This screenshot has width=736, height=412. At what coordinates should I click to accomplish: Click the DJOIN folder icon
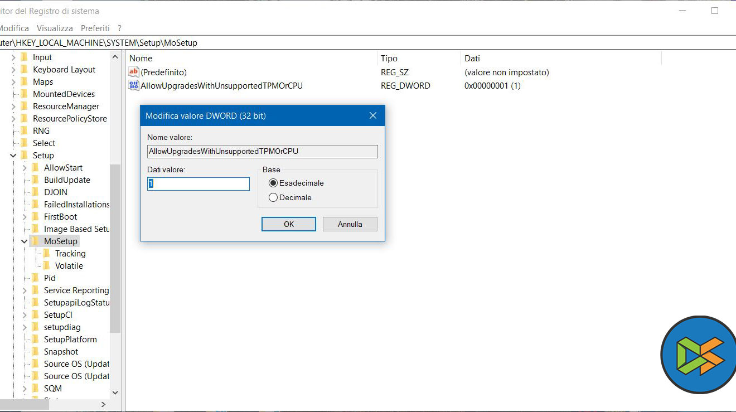click(x=35, y=192)
